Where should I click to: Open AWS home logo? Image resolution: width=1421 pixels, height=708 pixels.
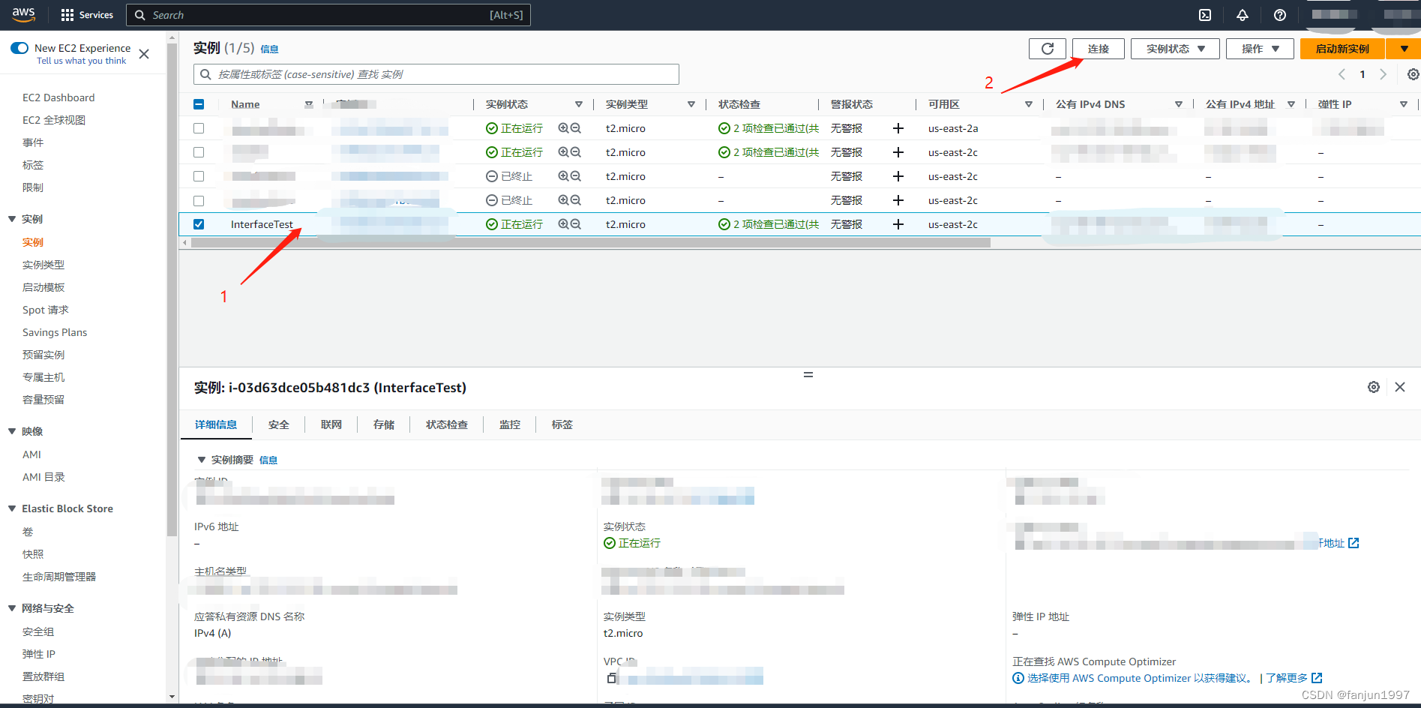[x=24, y=14]
